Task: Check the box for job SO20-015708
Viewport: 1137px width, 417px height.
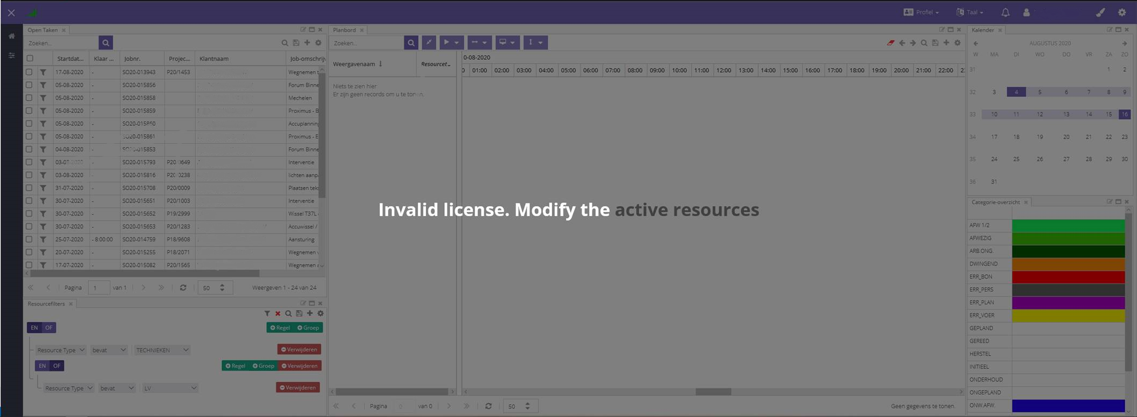Action: pyautogui.click(x=29, y=188)
